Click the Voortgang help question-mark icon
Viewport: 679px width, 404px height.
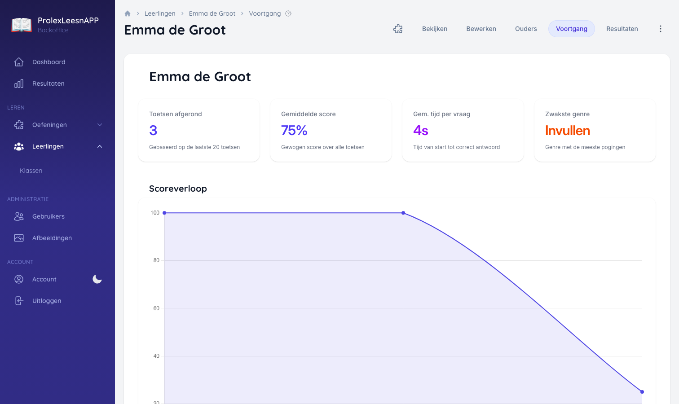[x=288, y=13]
